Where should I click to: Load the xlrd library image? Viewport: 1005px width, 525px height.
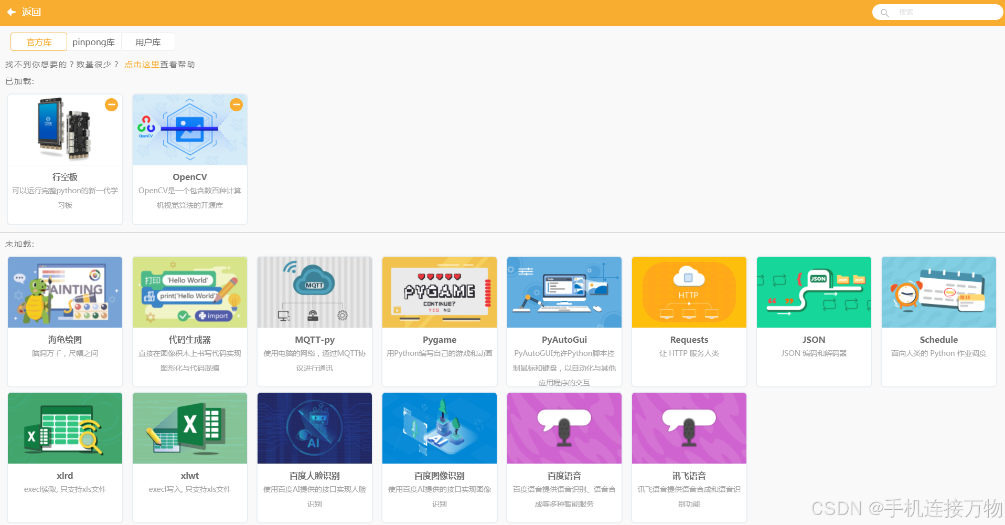[x=65, y=428]
